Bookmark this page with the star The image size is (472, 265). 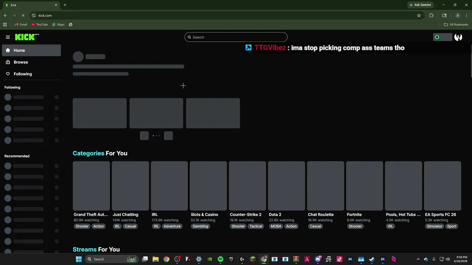point(419,15)
